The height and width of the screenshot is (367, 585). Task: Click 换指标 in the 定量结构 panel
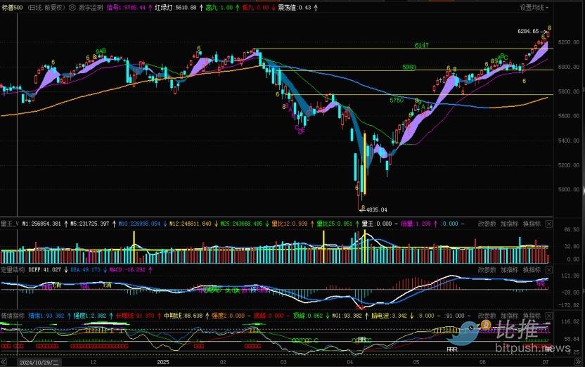tap(532, 269)
